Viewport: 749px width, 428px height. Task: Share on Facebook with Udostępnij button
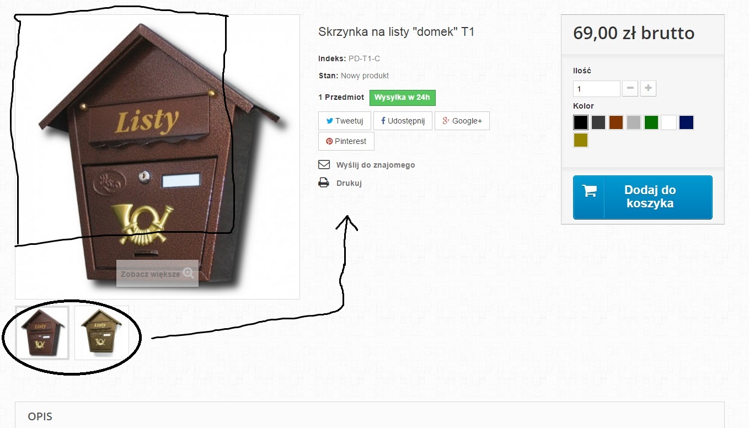[403, 121]
